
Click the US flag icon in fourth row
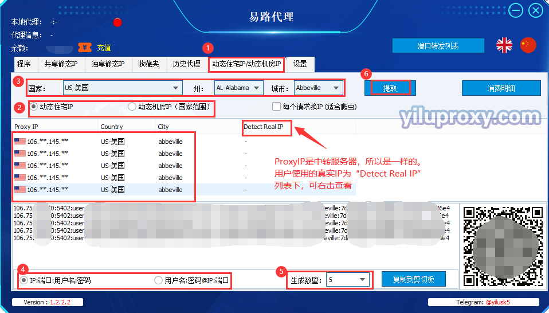(20, 178)
